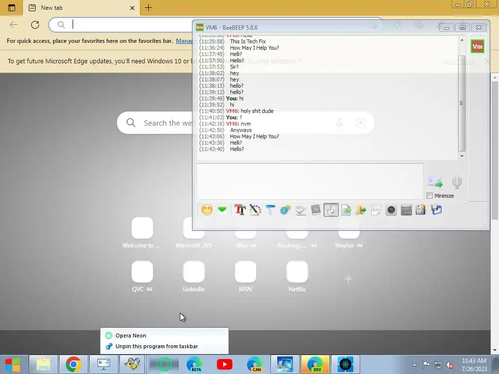Add a quick link with the plus tile
This screenshot has height=374, width=499.
coord(348,279)
